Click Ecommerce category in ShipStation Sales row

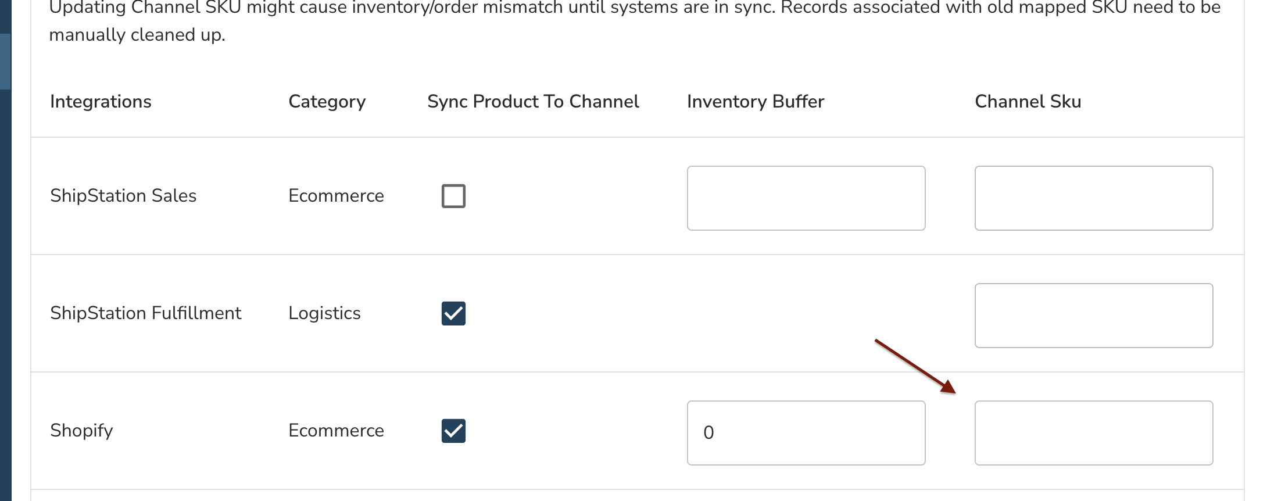click(336, 196)
